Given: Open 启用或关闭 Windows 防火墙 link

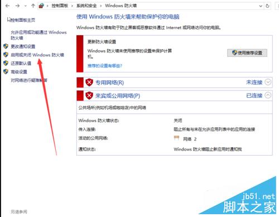Looking at the screenshot, I should click(x=37, y=55).
